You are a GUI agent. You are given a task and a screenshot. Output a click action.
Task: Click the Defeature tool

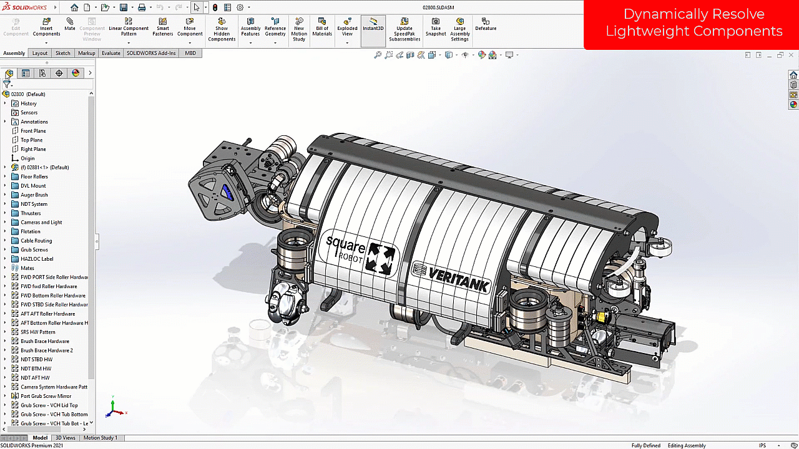point(486,24)
